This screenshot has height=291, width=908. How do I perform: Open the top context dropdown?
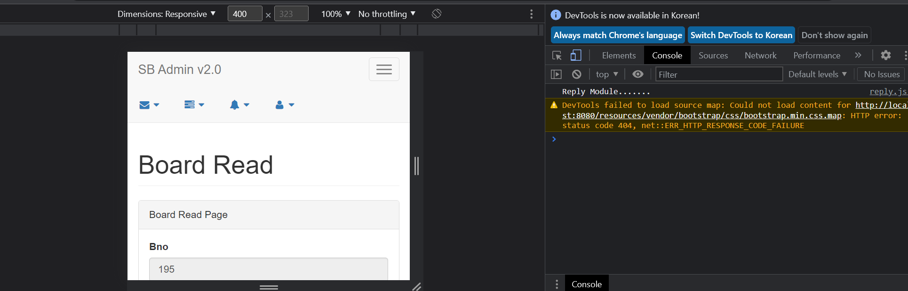coord(607,74)
